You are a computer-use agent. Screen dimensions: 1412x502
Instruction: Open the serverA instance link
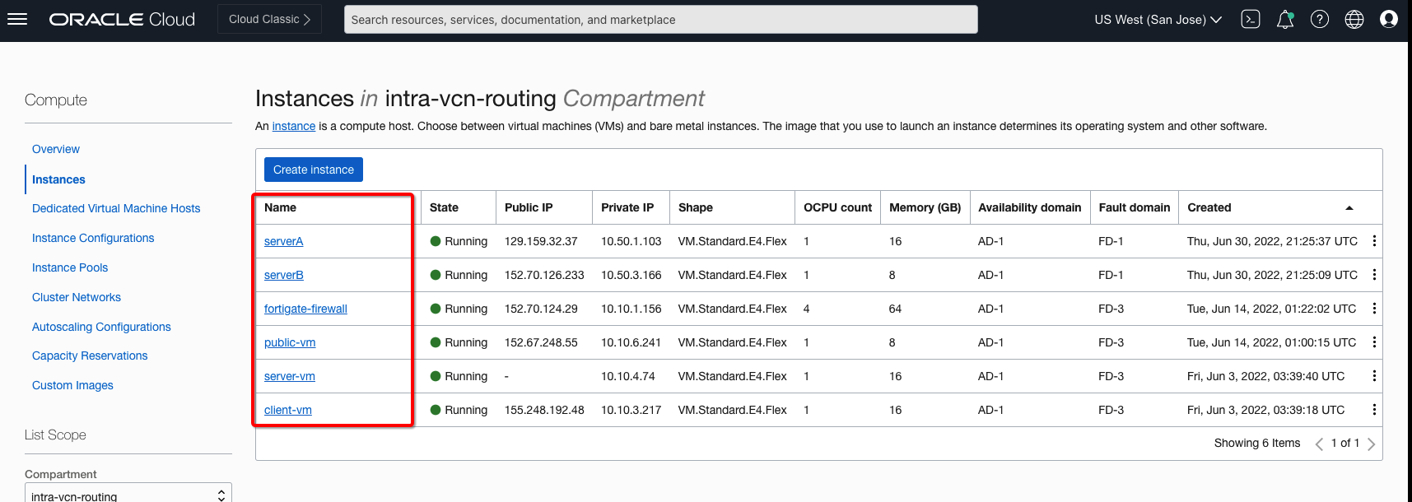(284, 241)
